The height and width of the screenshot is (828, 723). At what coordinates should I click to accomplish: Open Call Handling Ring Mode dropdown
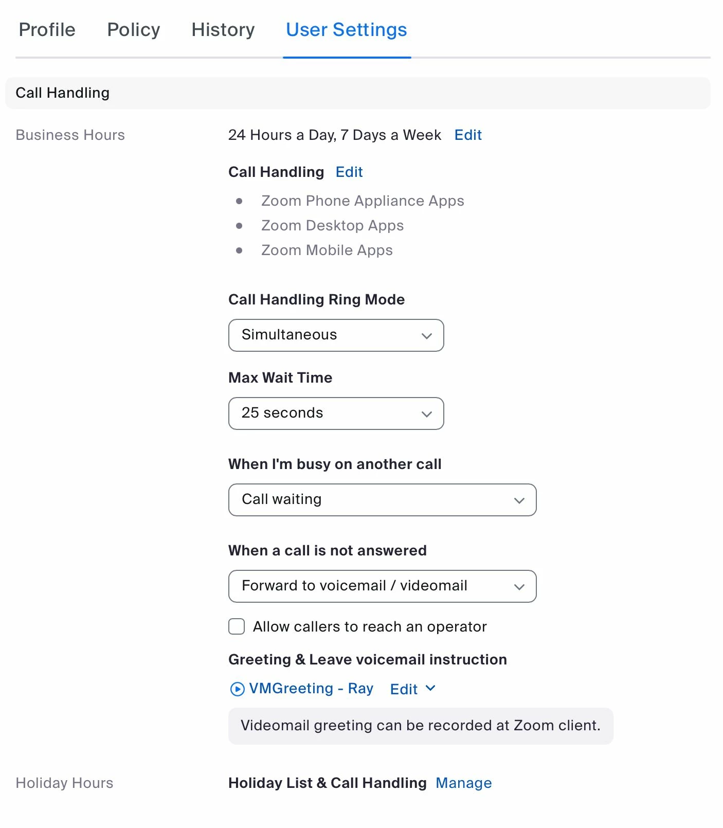(335, 335)
